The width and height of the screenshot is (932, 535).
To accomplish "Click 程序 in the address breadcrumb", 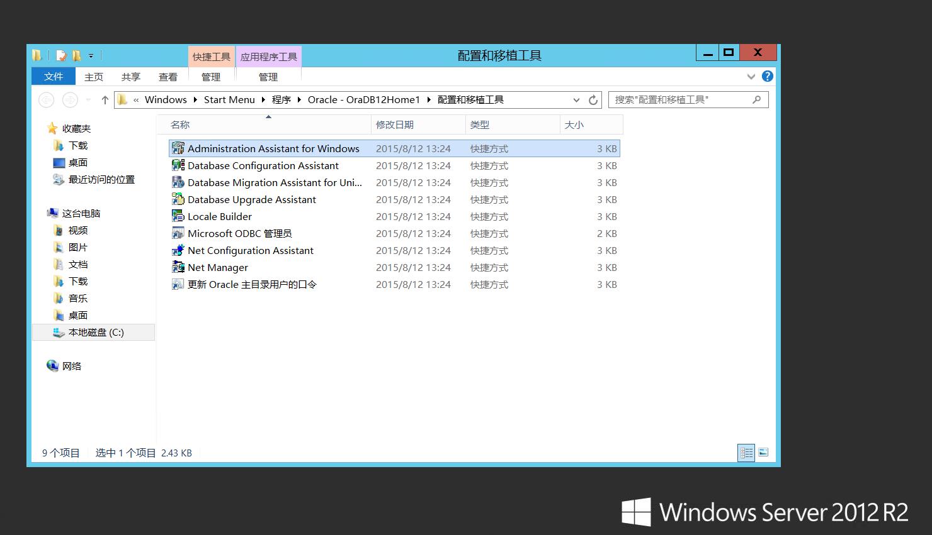I will coord(281,99).
